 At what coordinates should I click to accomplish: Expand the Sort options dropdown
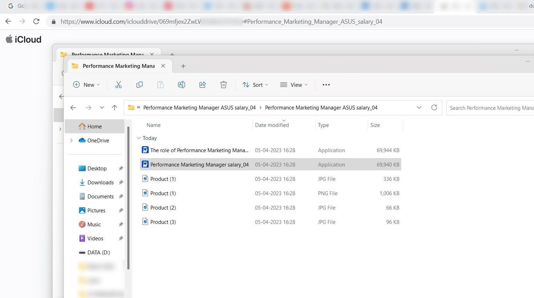coord(255,84)
